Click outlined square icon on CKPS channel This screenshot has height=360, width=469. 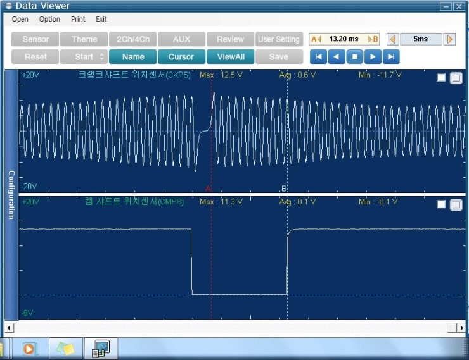tap(456, 78)
